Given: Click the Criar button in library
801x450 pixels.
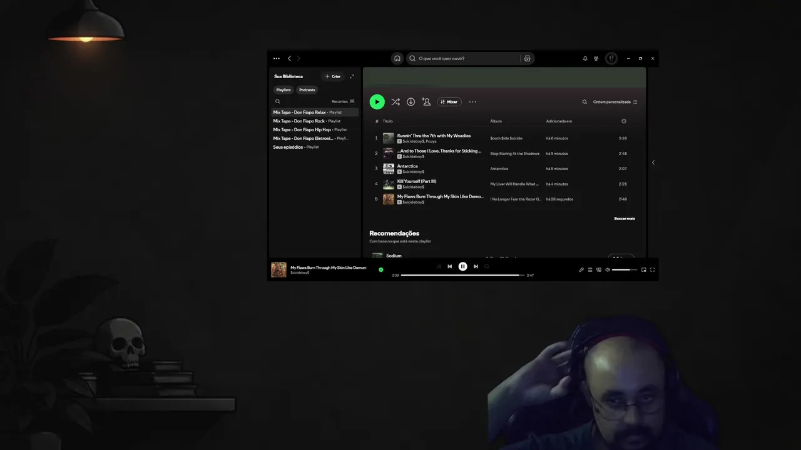Looking at the screenshot, I should click(332, 76).
